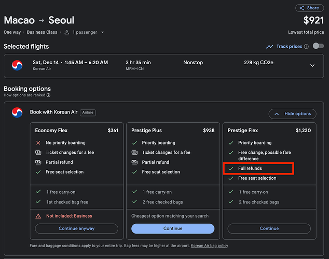Click the $1,230 Prestige Flex price
The width and height of the screenshot is (329, 259).
click(303, 131)
